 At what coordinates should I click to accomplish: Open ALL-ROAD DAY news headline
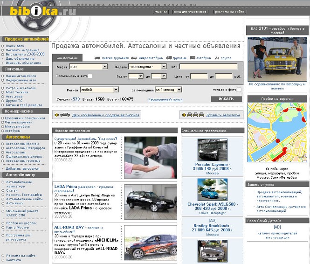point(79,229)
